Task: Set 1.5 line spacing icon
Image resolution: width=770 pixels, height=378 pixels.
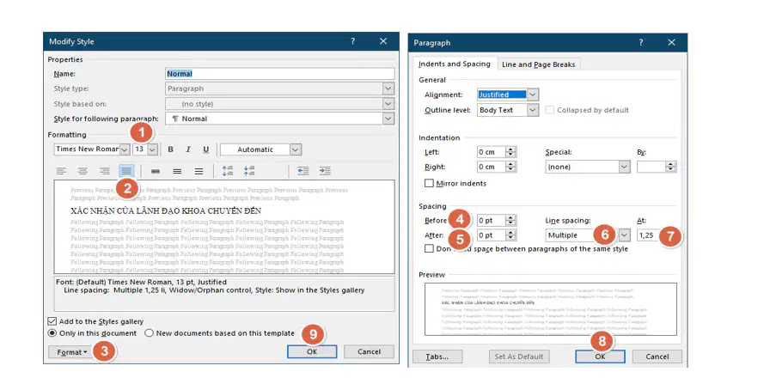Action: pos(177,171)
